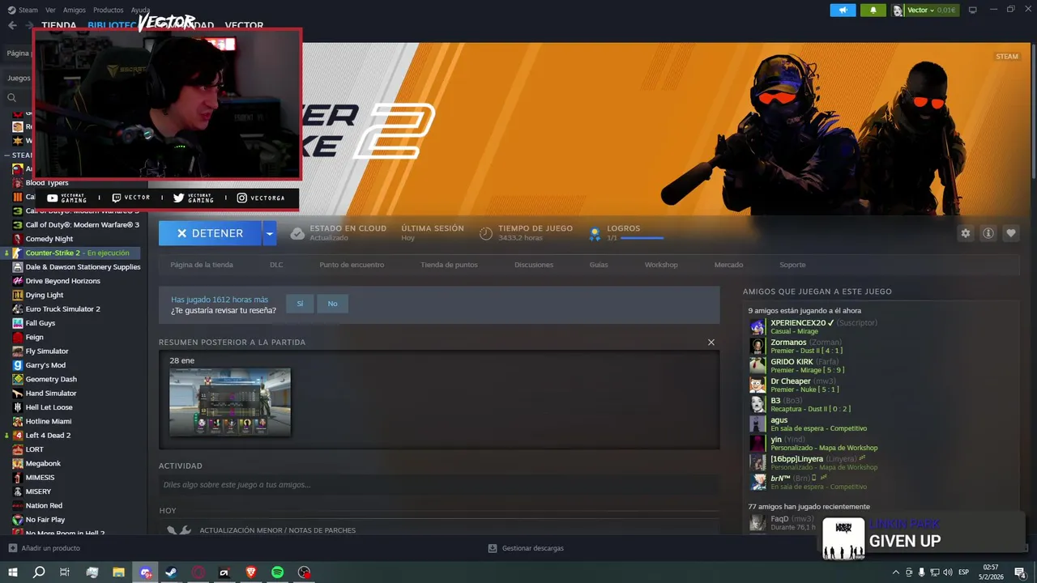Click Añadir un producto link
This screenshot has width=1037, height=583.
click(51, 548)
